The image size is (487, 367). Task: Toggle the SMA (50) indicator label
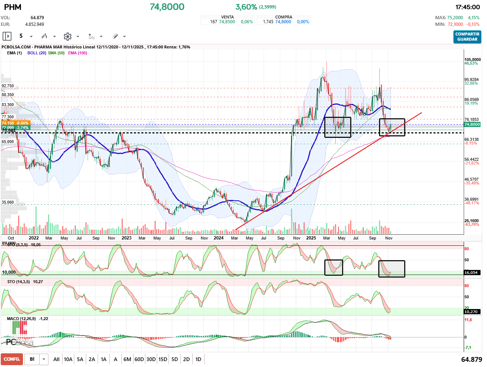tap(56, 53)
